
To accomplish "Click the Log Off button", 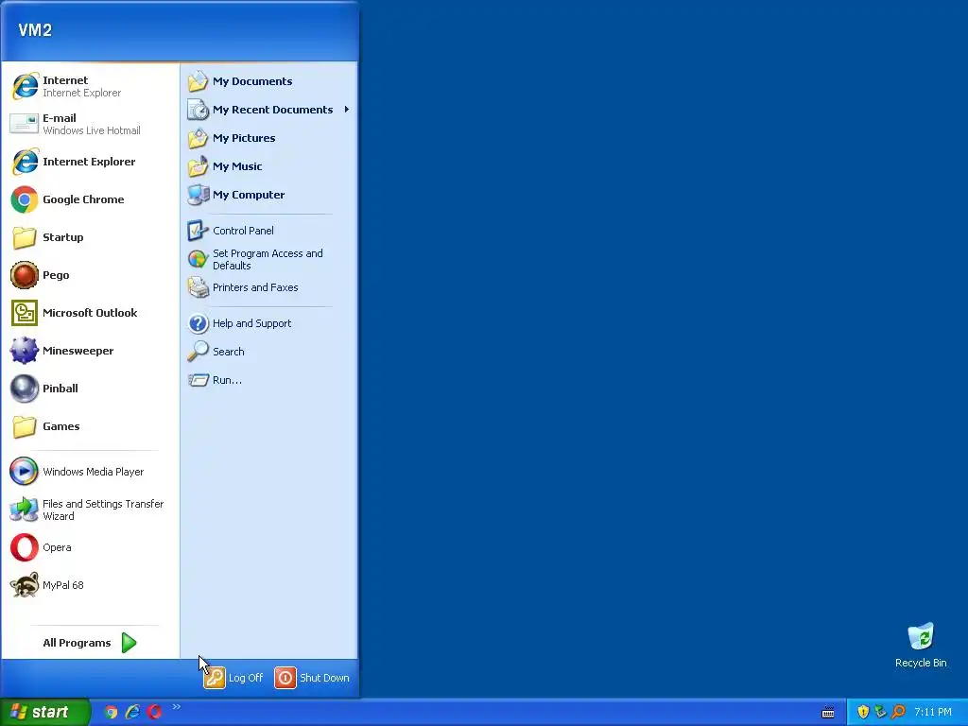I will tap(233, 678).
